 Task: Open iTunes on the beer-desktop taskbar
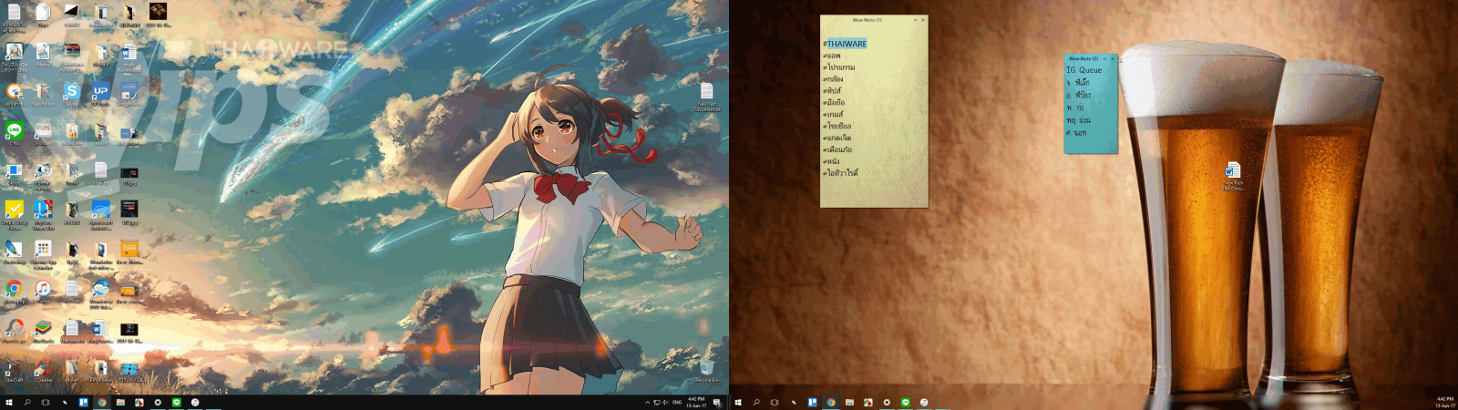(924, 402)
